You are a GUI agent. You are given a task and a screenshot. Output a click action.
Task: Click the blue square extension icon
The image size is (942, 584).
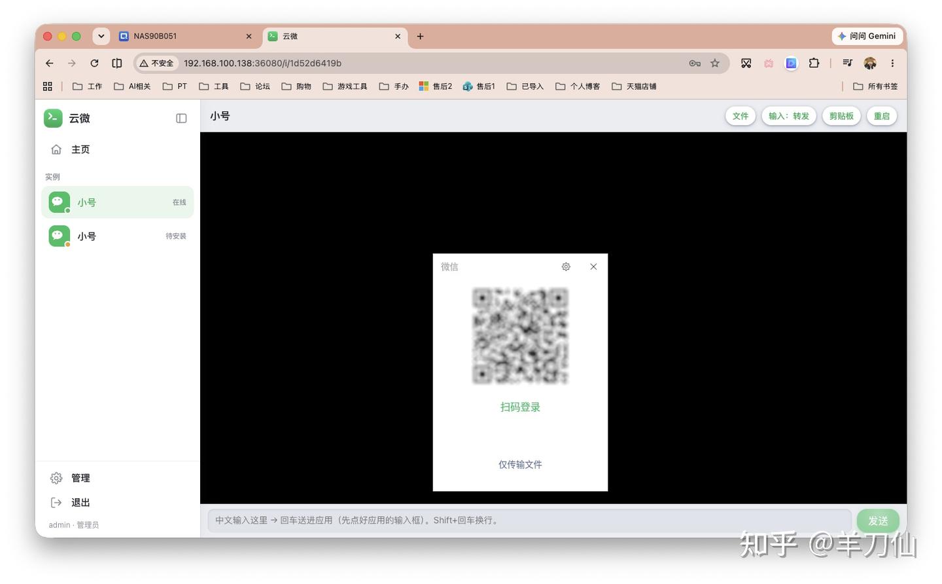pos(792,64)
